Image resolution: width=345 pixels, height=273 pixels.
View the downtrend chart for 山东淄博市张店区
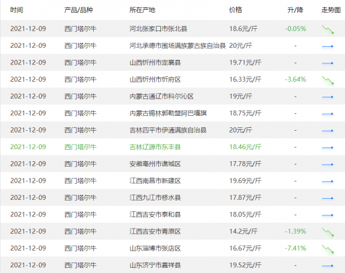point(328,249)
